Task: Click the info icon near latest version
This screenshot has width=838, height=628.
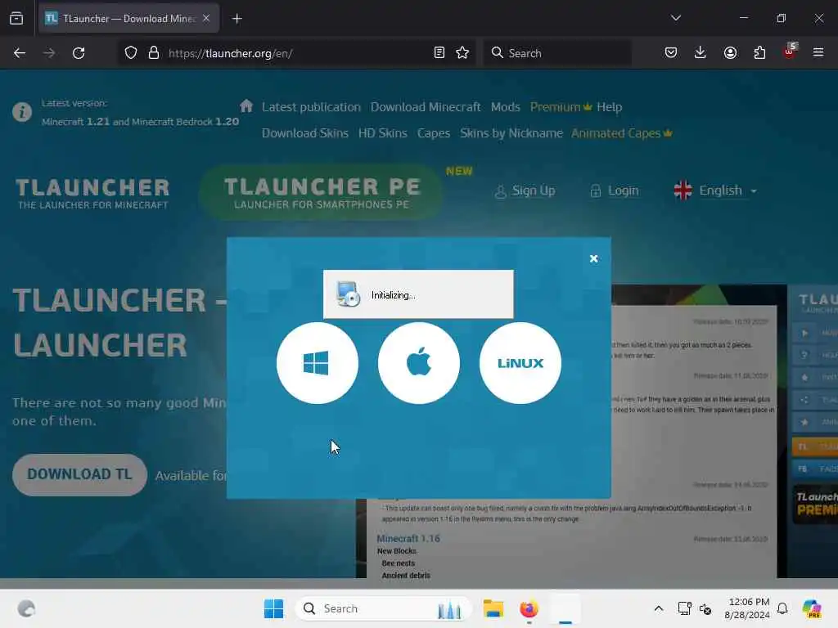Action: coord(22,112)
